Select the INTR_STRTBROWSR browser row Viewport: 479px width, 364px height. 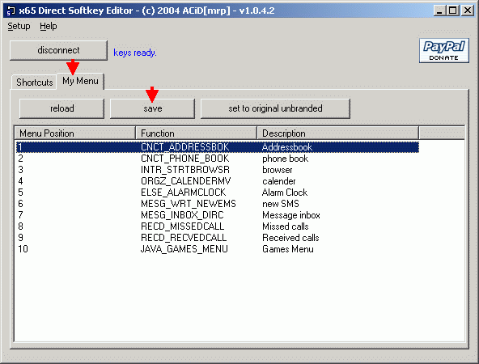pyautogui.click(x=218, y=170)
